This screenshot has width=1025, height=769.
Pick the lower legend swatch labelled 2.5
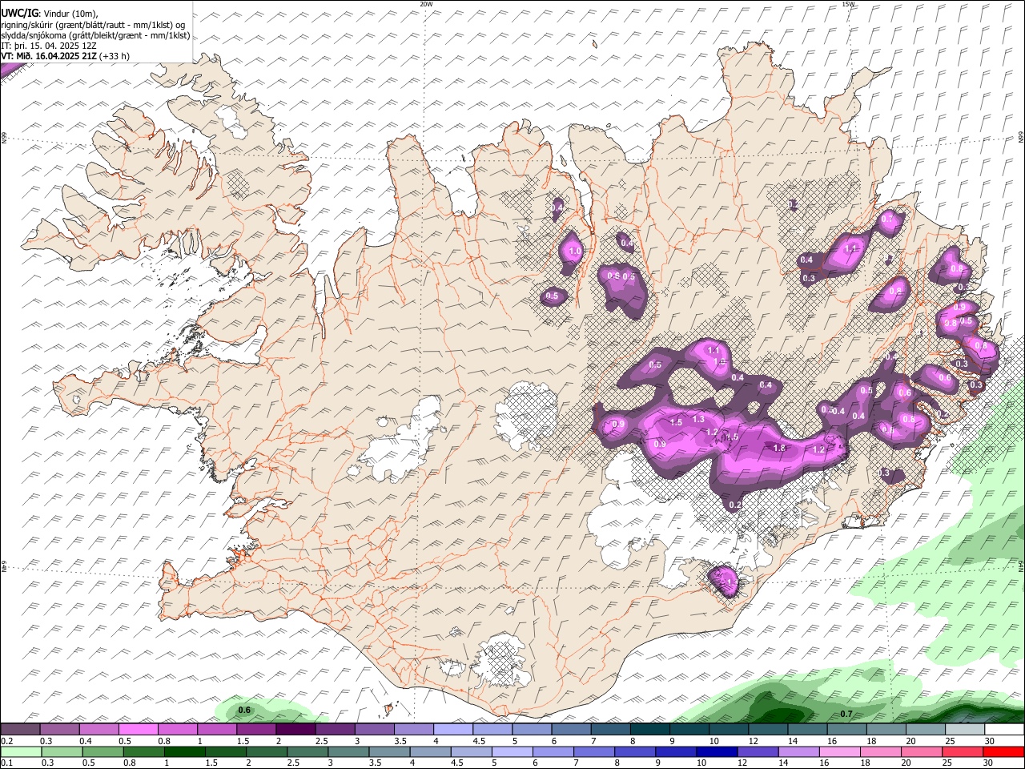pos(307,751)
